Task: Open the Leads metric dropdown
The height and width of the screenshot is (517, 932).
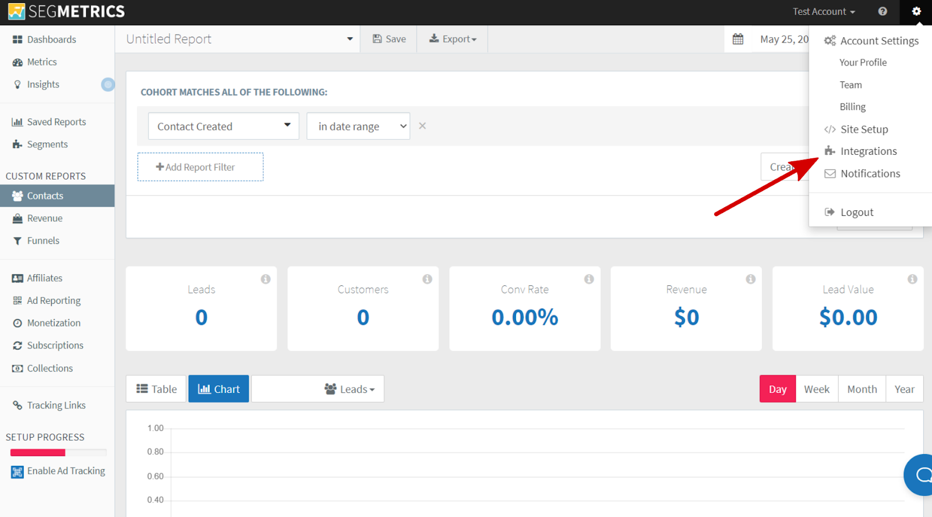Action: pos(317,389)
